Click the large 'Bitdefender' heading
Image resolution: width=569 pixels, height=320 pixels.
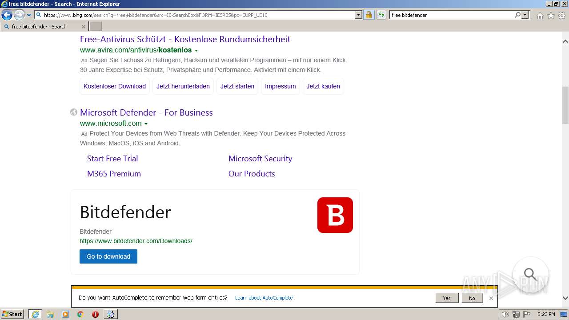click(x=125, y=212)
